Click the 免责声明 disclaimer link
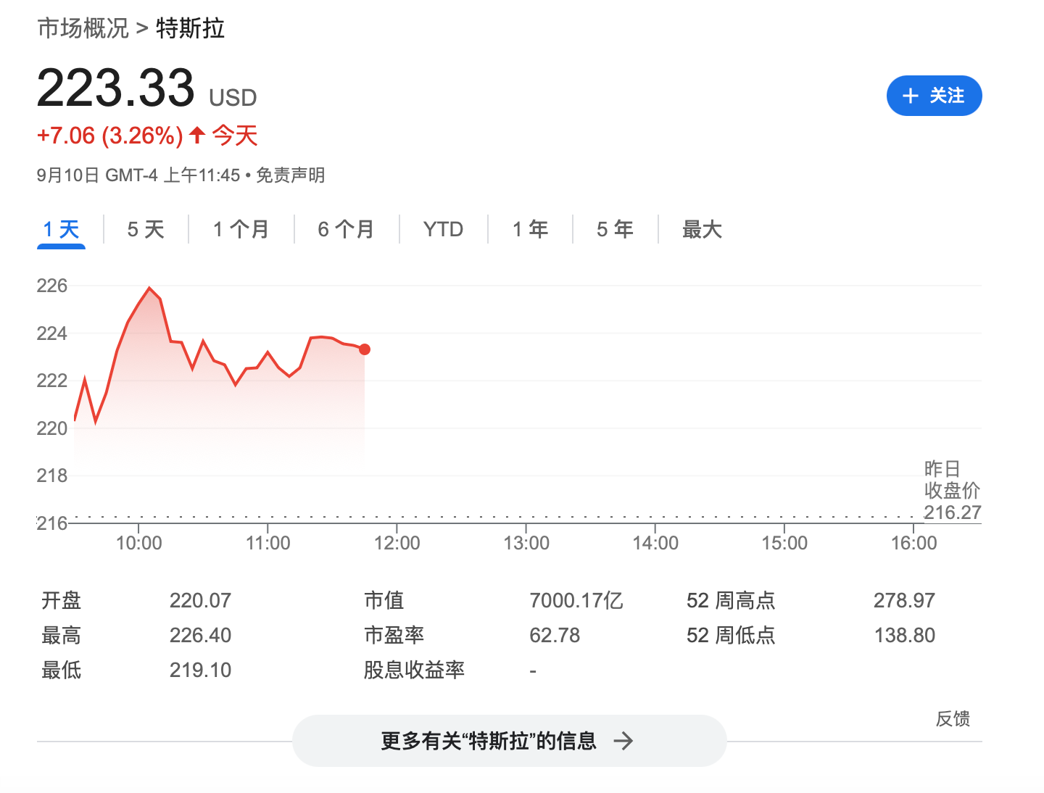1044x793 pixels. coord(290,175)
